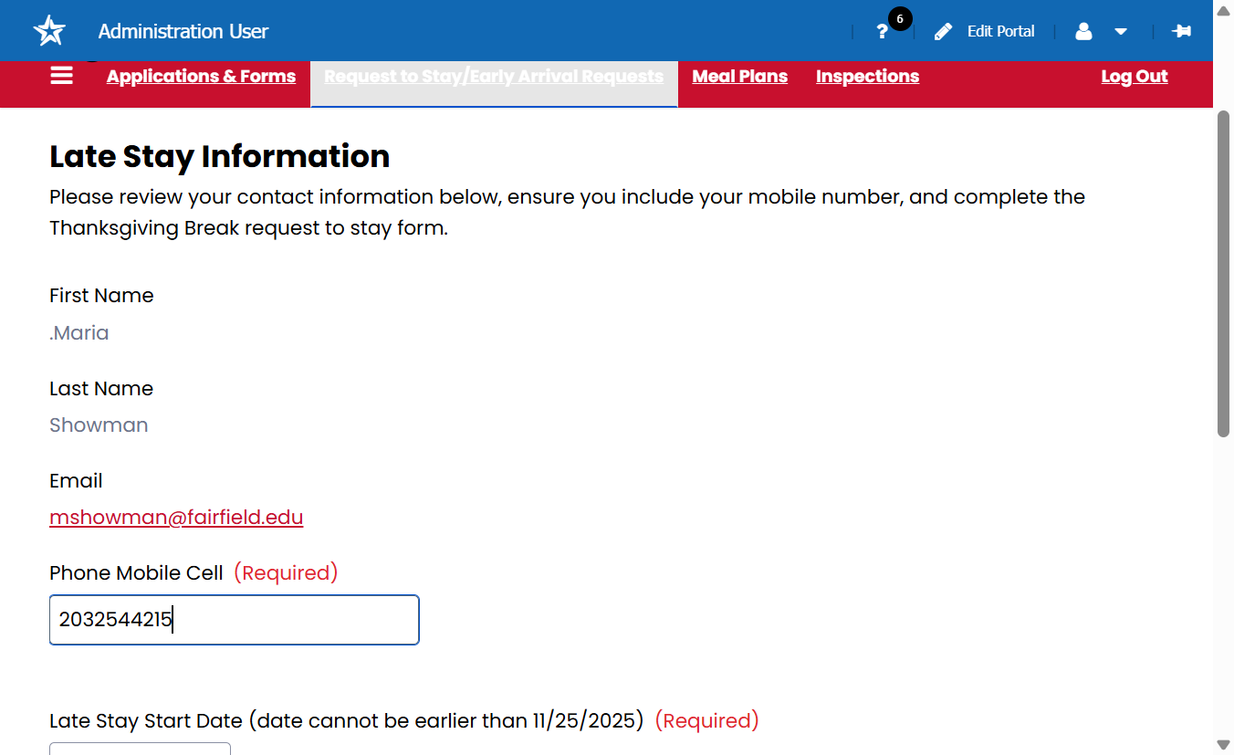Click the Phone Mobile Cell input field
This screenshot has width=1234, height=755.
(x=235, y=620)
